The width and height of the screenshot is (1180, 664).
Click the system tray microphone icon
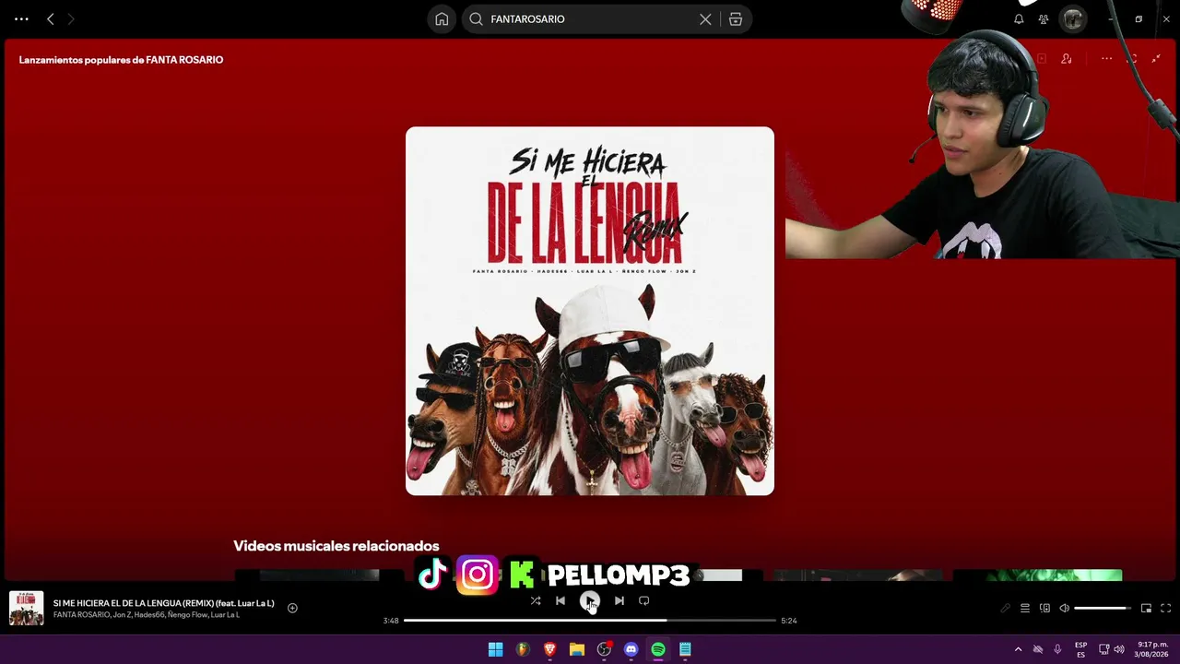(x=1057, y=649)
